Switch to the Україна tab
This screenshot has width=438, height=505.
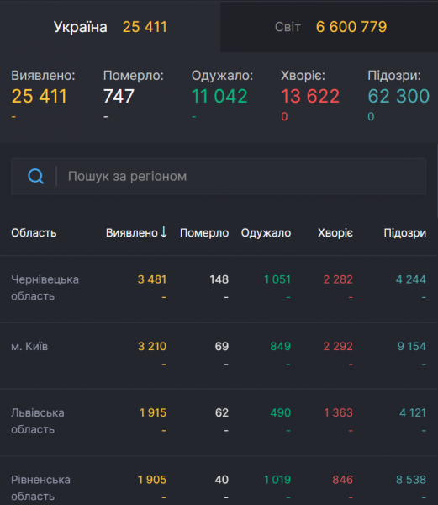tap(110, 27)
